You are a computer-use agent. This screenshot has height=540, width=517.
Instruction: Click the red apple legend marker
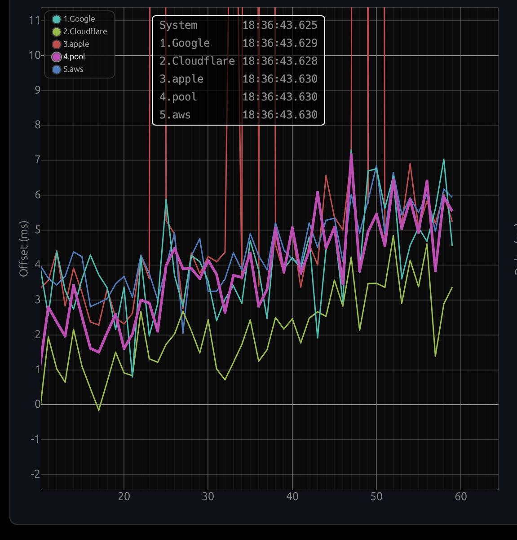point(57,44)
